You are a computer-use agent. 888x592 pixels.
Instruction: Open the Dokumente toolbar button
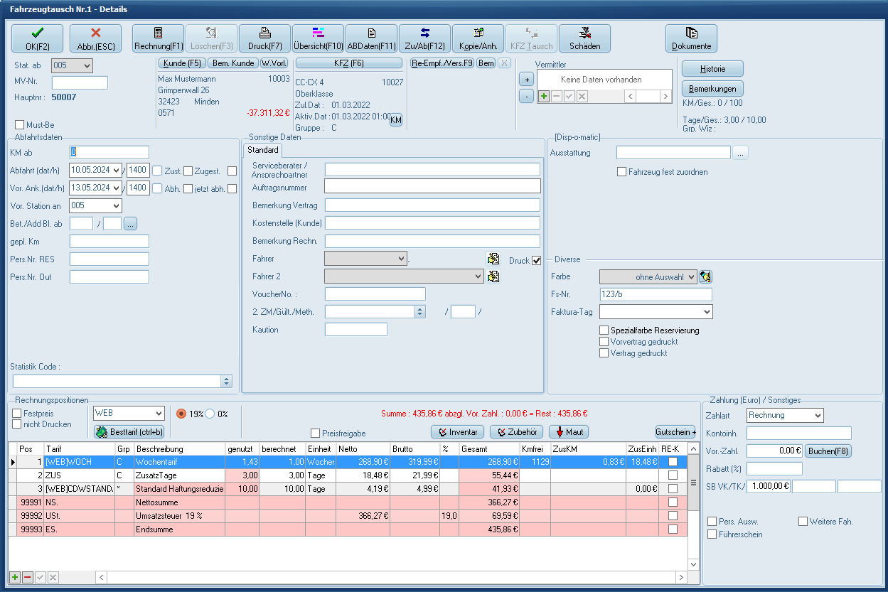tap(691, 38)
